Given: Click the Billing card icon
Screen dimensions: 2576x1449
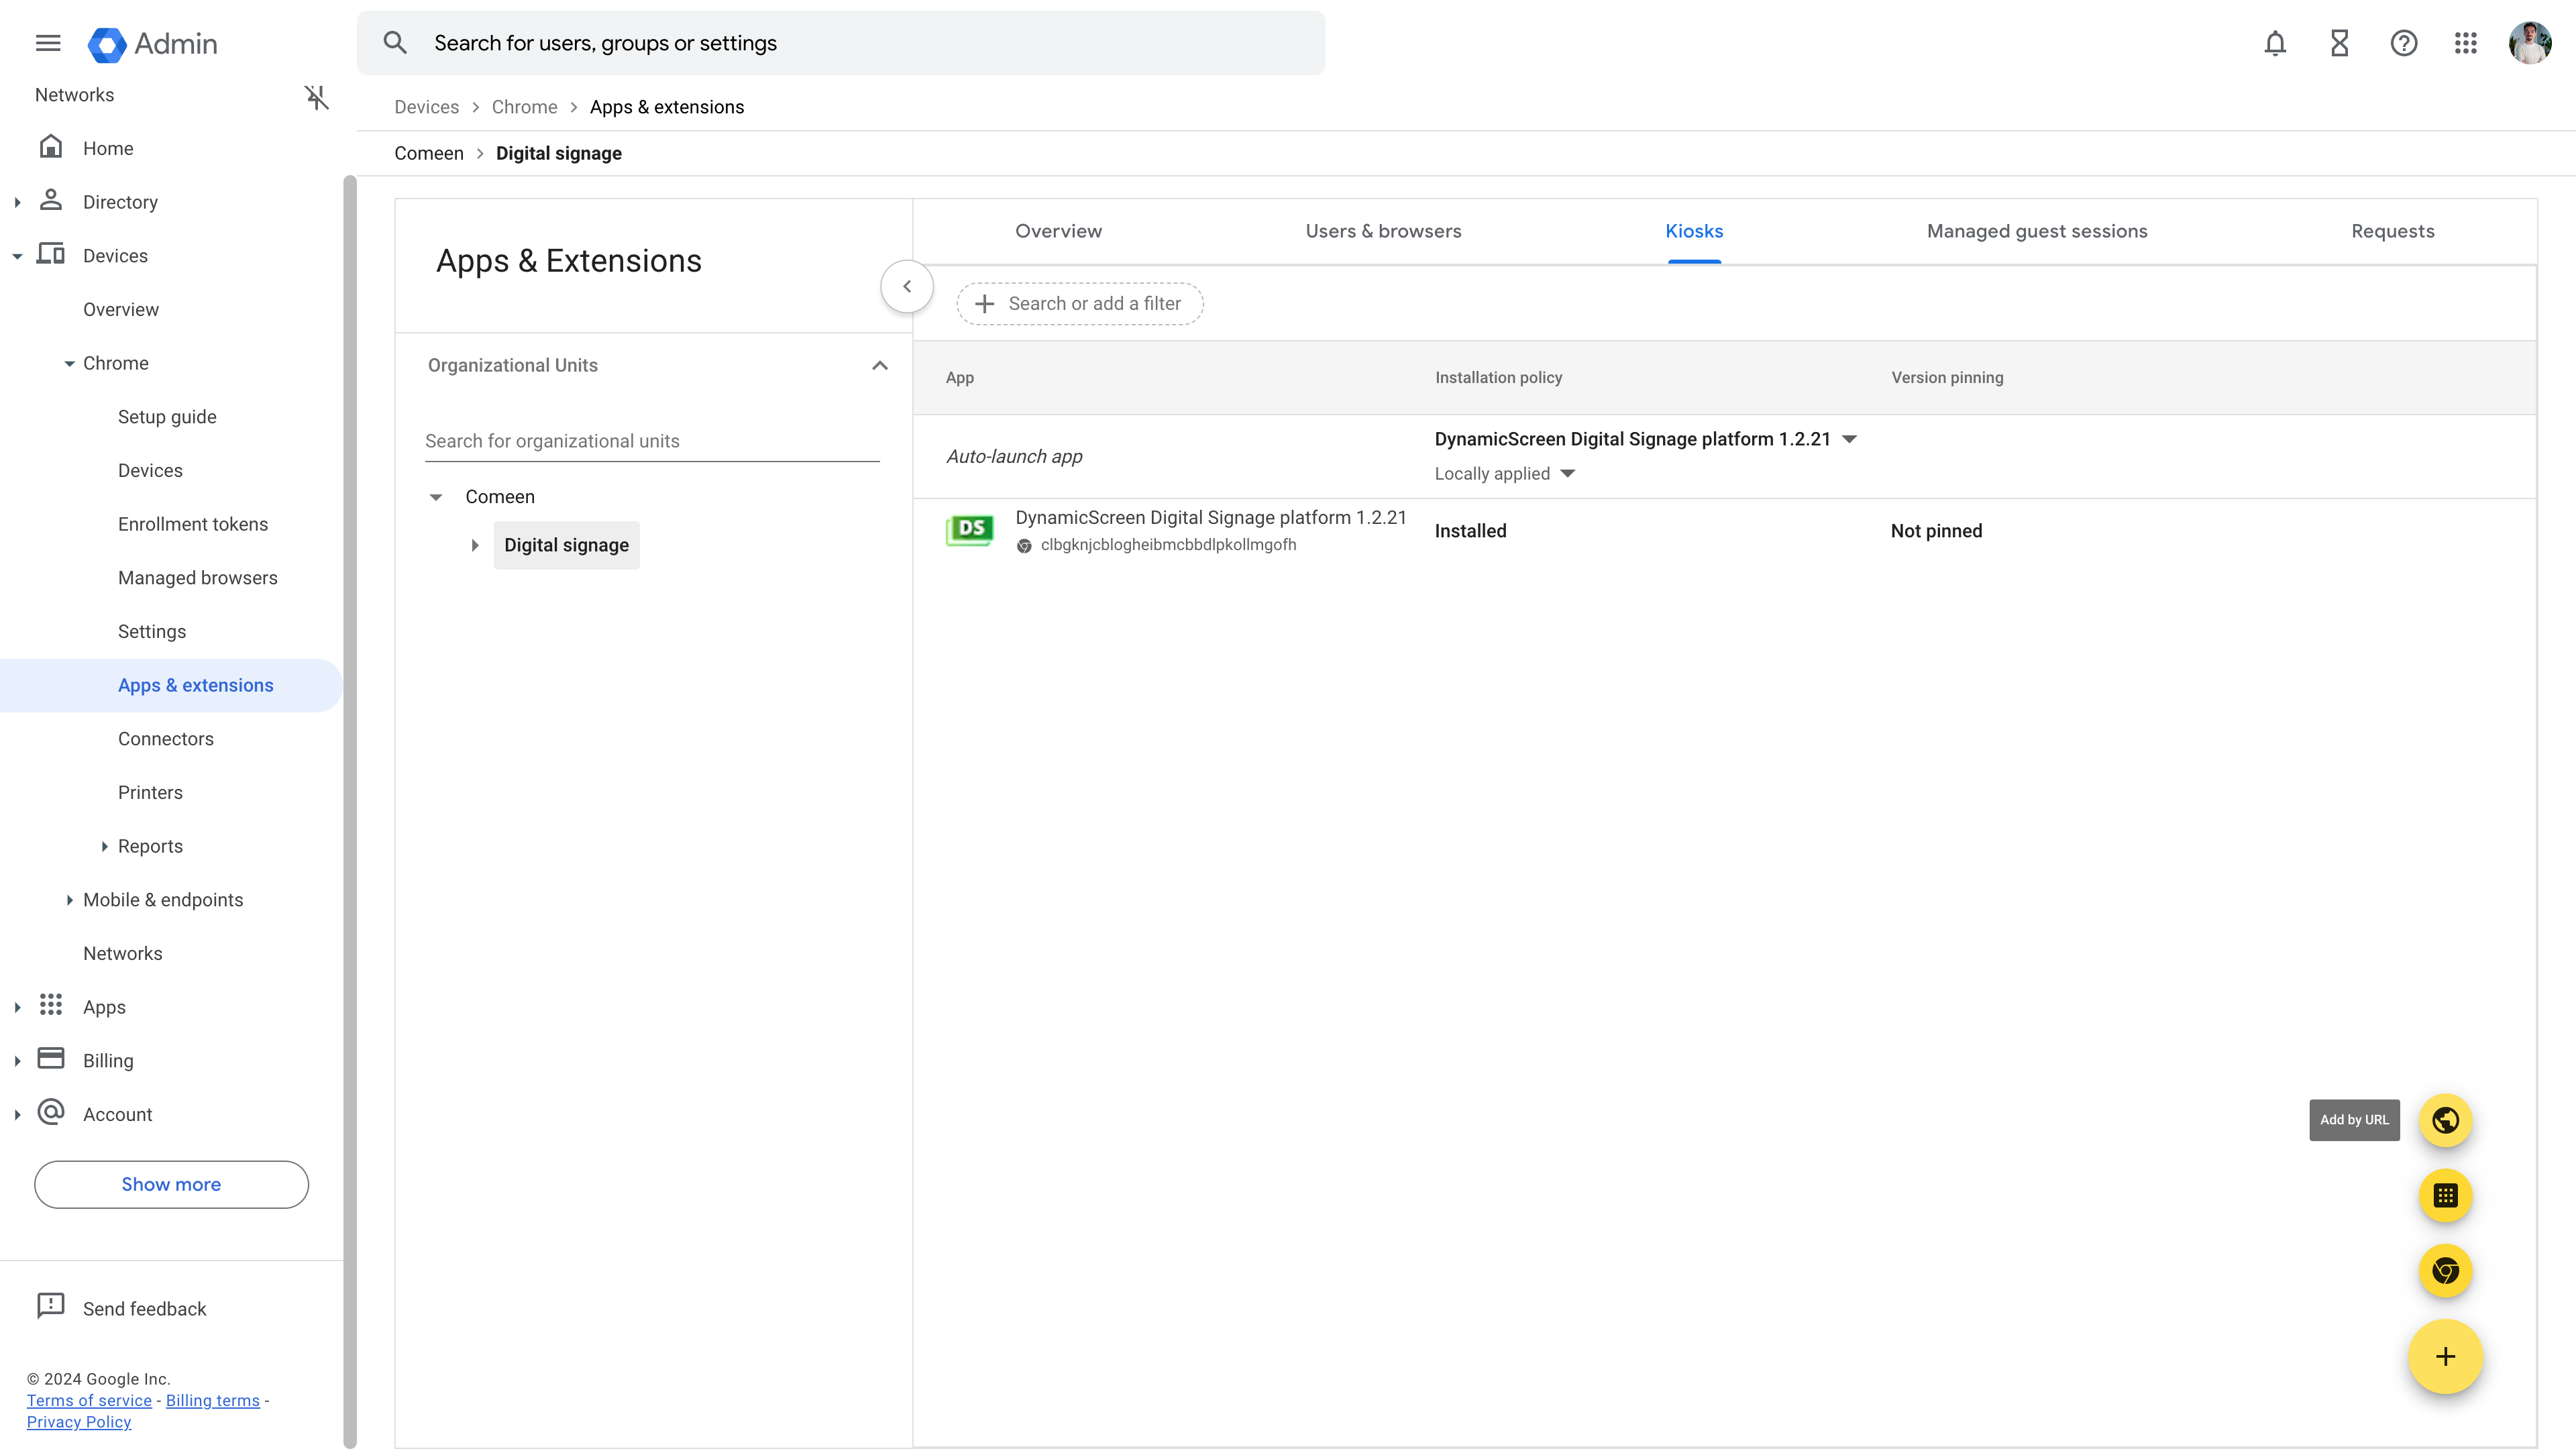Looking at the screenshot, I should pyautogui.click(x=51, y=1059).
